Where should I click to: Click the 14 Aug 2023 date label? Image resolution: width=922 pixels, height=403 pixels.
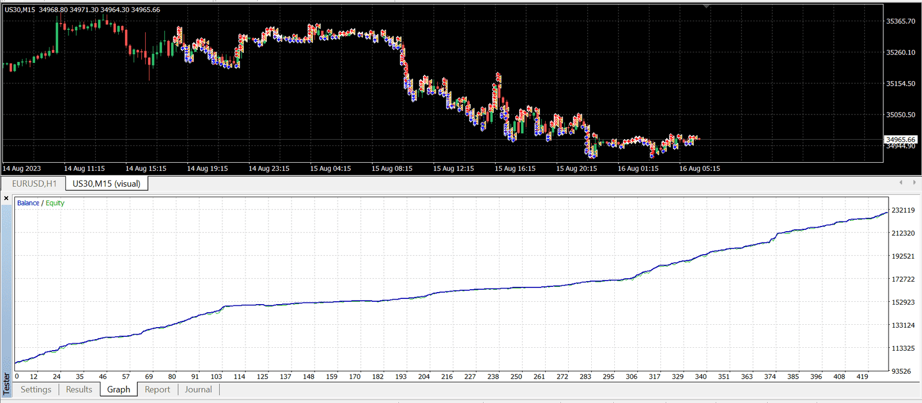pyautogui.click(x=22, y=168)
